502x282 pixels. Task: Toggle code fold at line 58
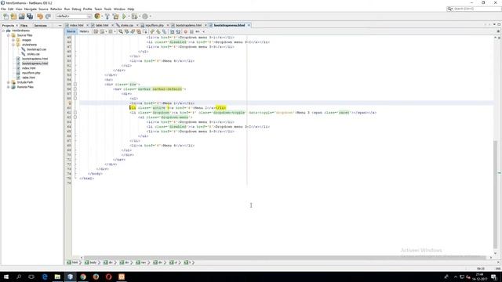pyautogui.click(x=75, y=99)
